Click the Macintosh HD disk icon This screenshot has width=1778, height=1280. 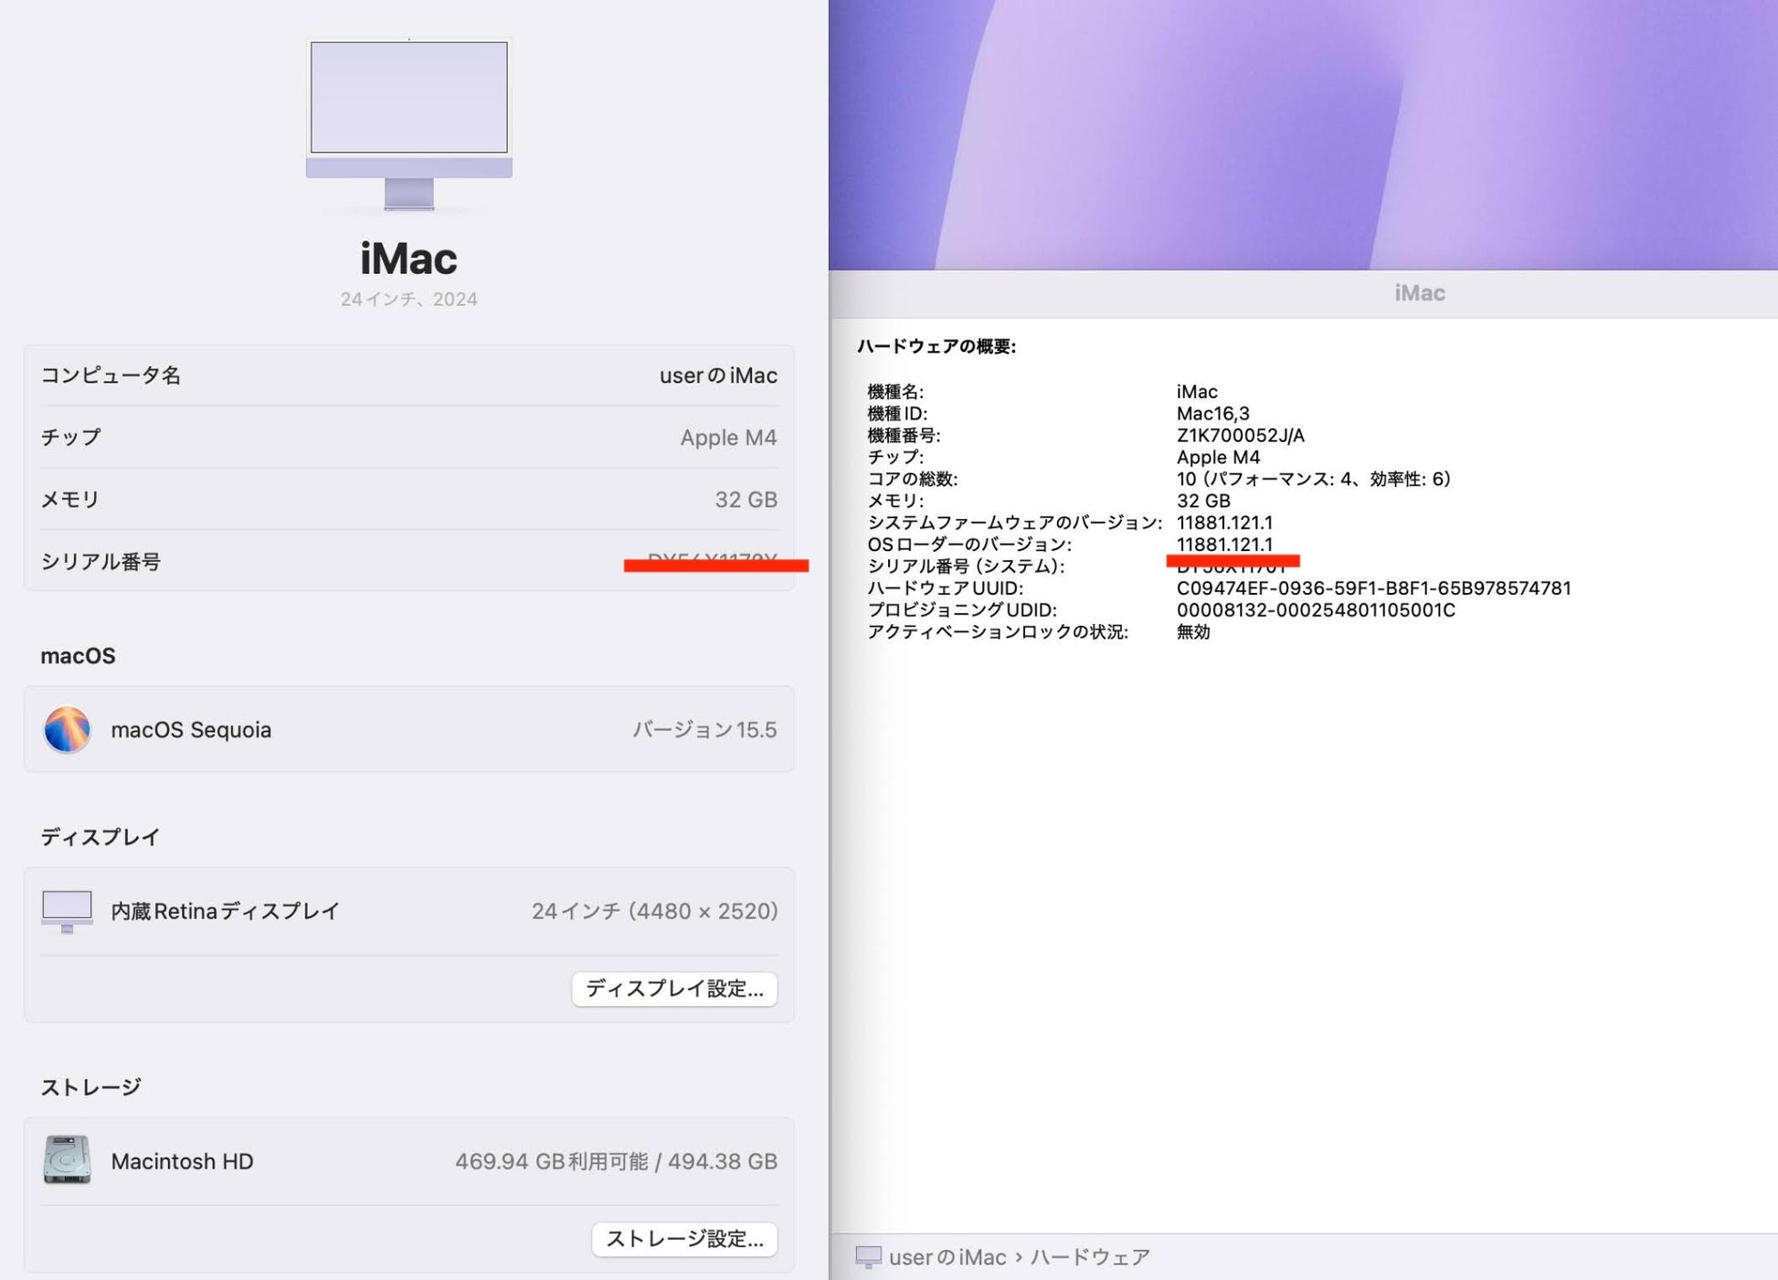(67, 1160)
